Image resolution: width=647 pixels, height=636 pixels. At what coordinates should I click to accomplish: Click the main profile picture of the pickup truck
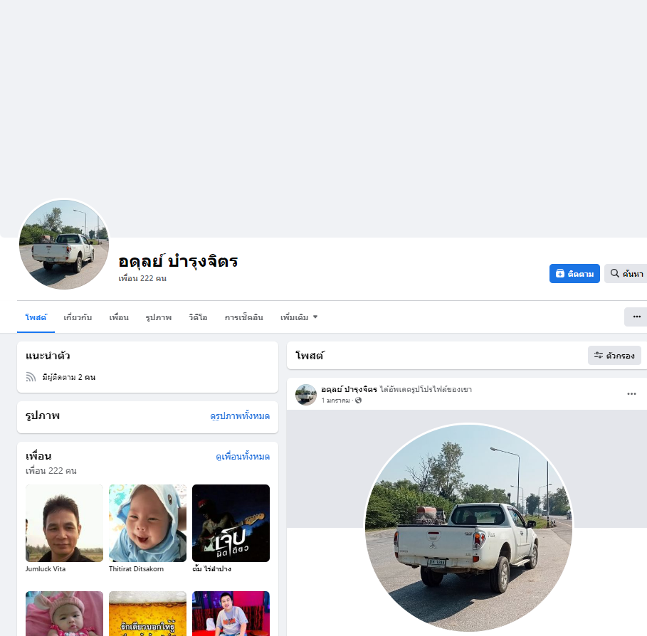[x=64, y=245]
